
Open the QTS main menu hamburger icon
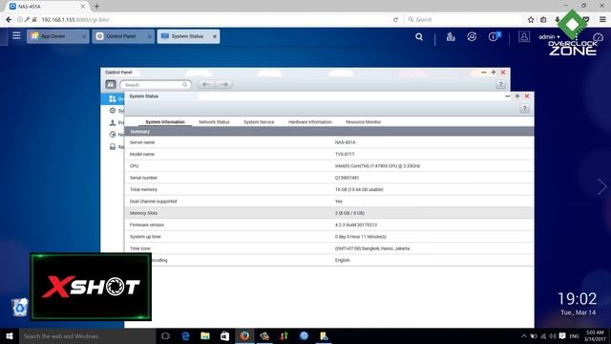pos(16,36)
